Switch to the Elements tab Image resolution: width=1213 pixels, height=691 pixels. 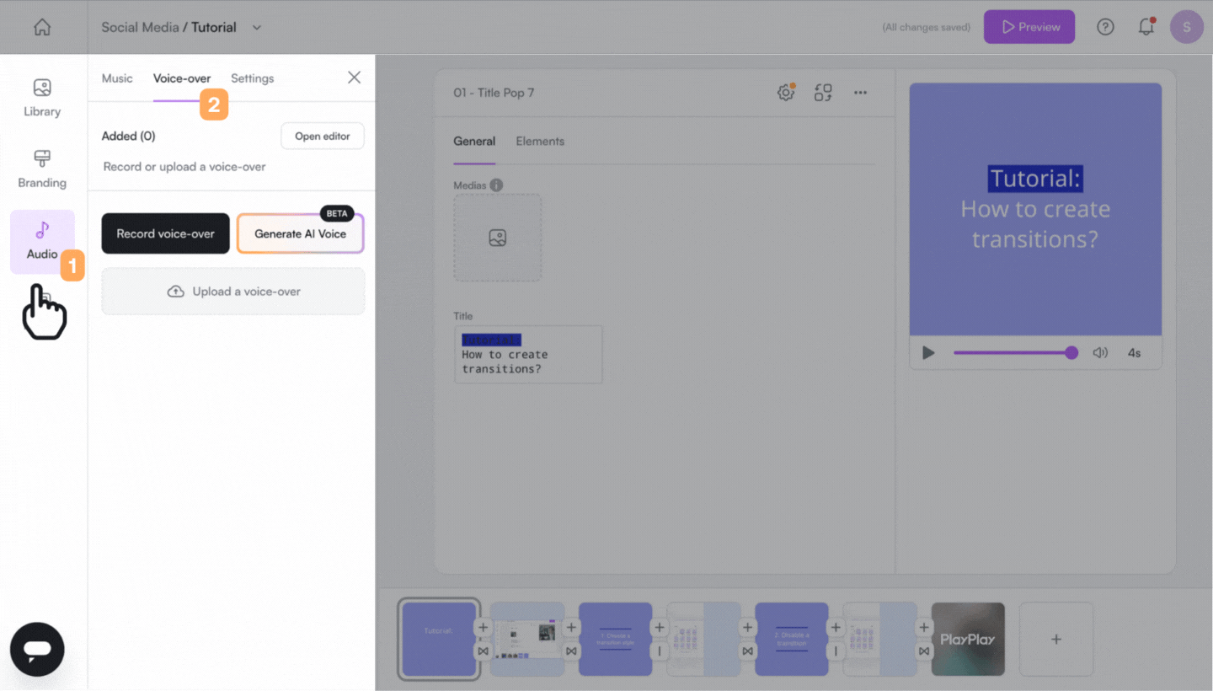540,142
